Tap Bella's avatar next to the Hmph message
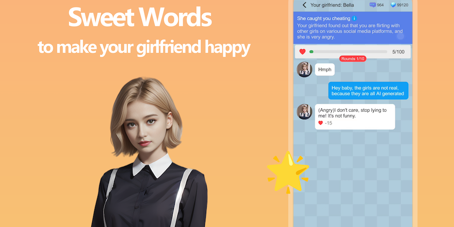The width and height of the screenshot is (454, 227). (304, 70)
